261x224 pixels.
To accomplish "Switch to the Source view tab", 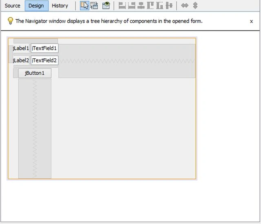I will [13, 6].
